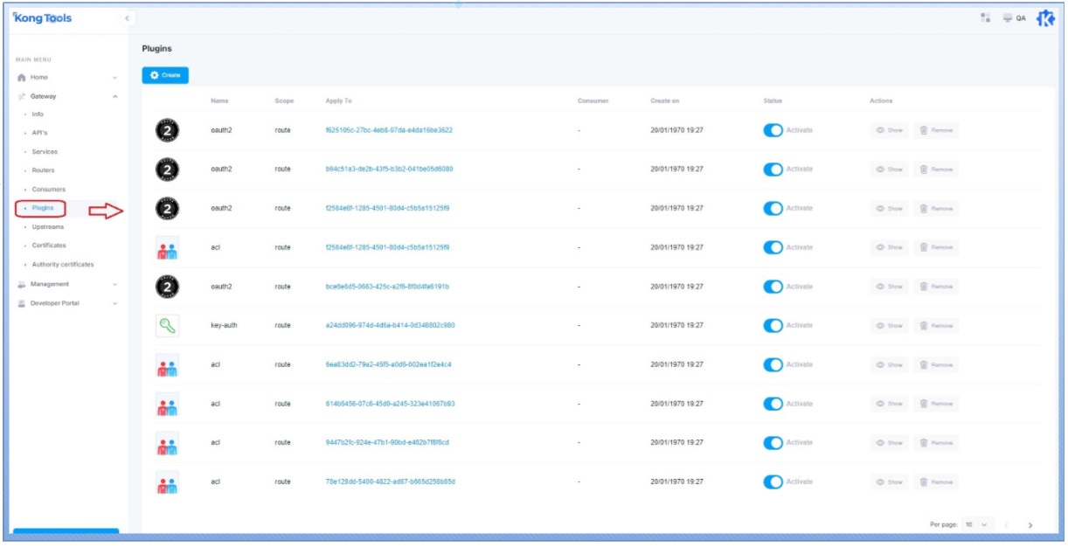Click the Kong Tools logo
The height and width of the screenshot is (547, 1068).
[x=43, y=18]
